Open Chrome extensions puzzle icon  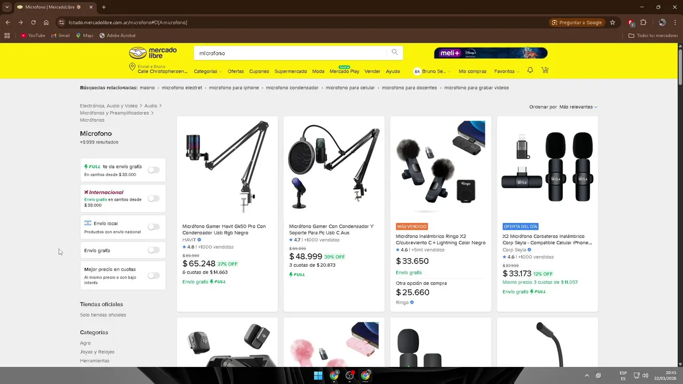(x=643, y=22)
